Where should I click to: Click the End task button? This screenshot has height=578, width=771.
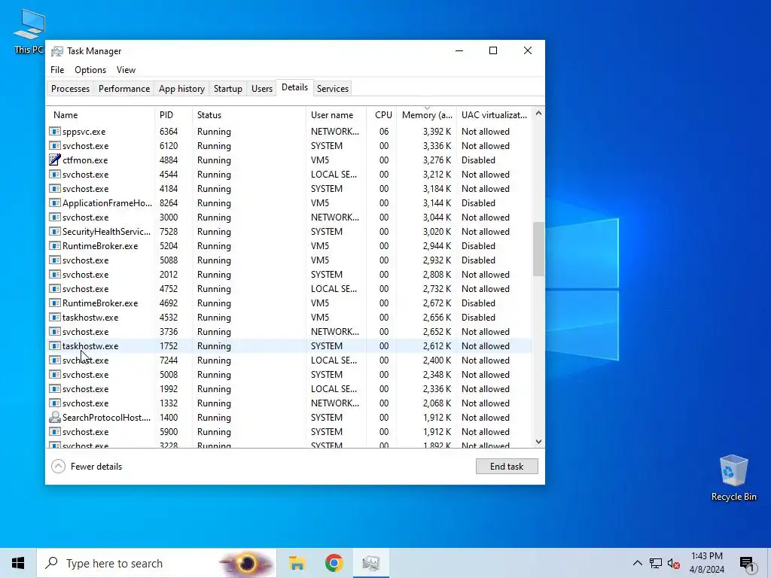tap(507, 467)
